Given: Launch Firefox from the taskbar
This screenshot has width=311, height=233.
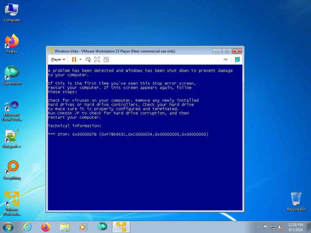Looking at the screenshot, I should point(46,227).
